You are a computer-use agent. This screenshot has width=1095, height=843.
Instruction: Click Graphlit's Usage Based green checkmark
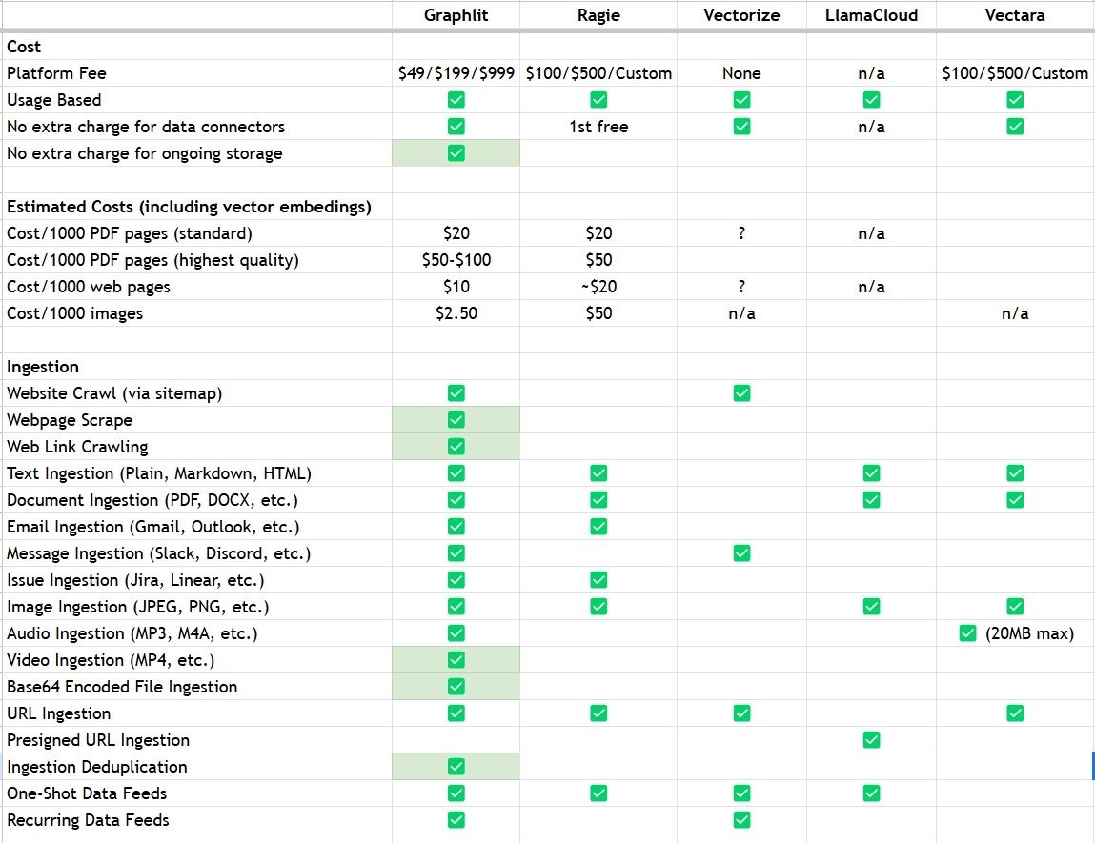coord(456,100)
